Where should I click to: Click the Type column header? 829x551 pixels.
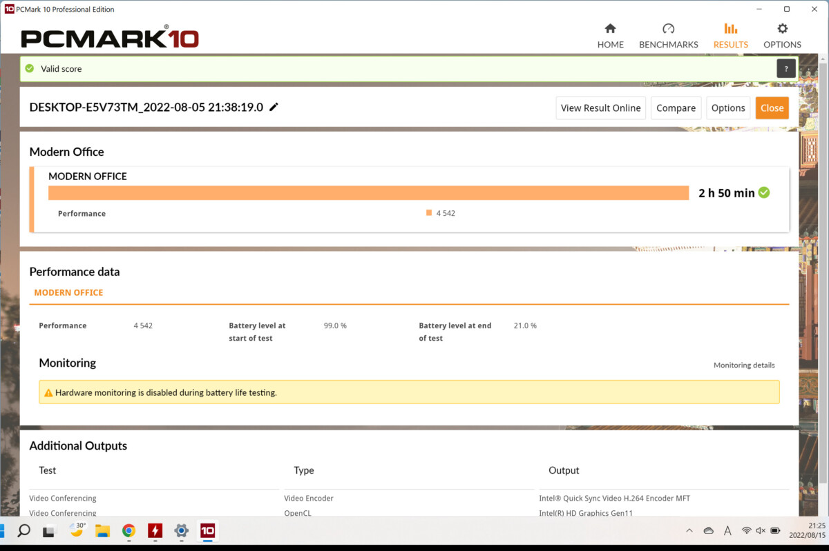click(304, 470)
